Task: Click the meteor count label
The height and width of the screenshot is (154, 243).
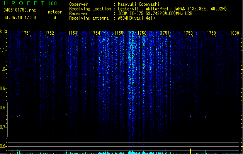Action: point(55,12)
